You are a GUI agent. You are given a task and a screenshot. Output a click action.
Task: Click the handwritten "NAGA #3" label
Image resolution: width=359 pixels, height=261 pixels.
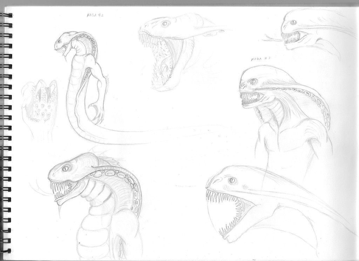pos(261,59)
